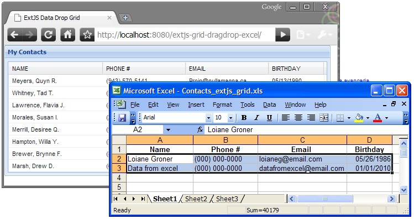Apply yellow fill color
The image size is (414, 219).
coord(359,118)
